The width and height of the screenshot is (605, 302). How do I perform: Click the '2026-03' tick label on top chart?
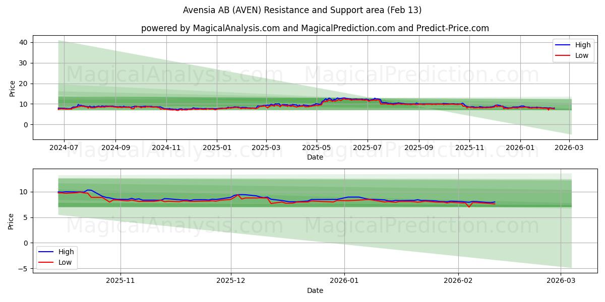pos(569,148)
